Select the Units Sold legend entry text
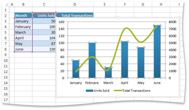This screenshot has height=110, width=189. coord(102,91)
